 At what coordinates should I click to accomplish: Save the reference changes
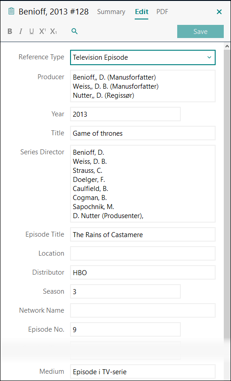pyautogui.click(x=200, y=31)
